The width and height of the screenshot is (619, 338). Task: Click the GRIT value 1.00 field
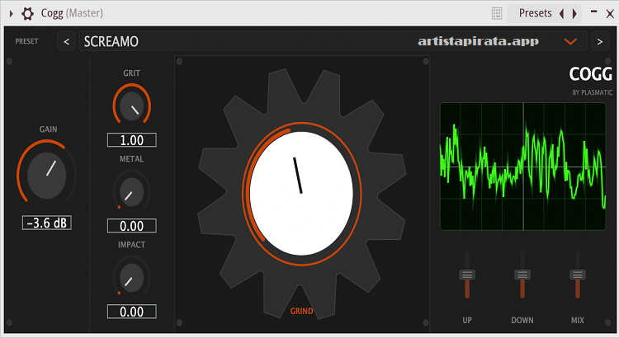(131, 140)
